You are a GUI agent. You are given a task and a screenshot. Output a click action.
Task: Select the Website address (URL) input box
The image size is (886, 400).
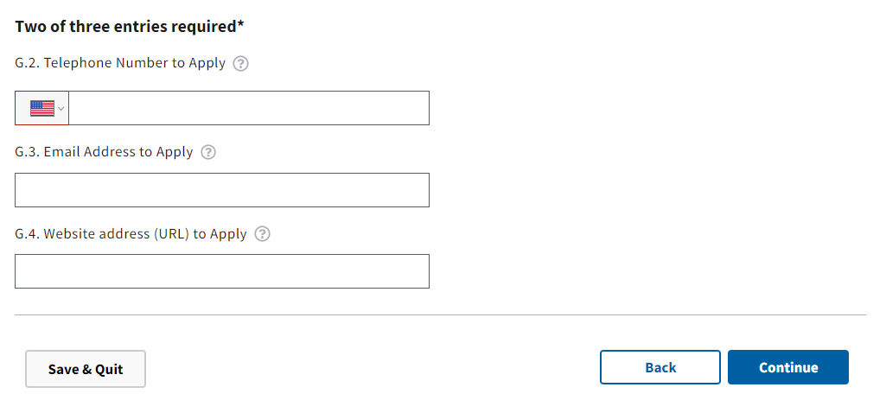(x=222, y=271)
